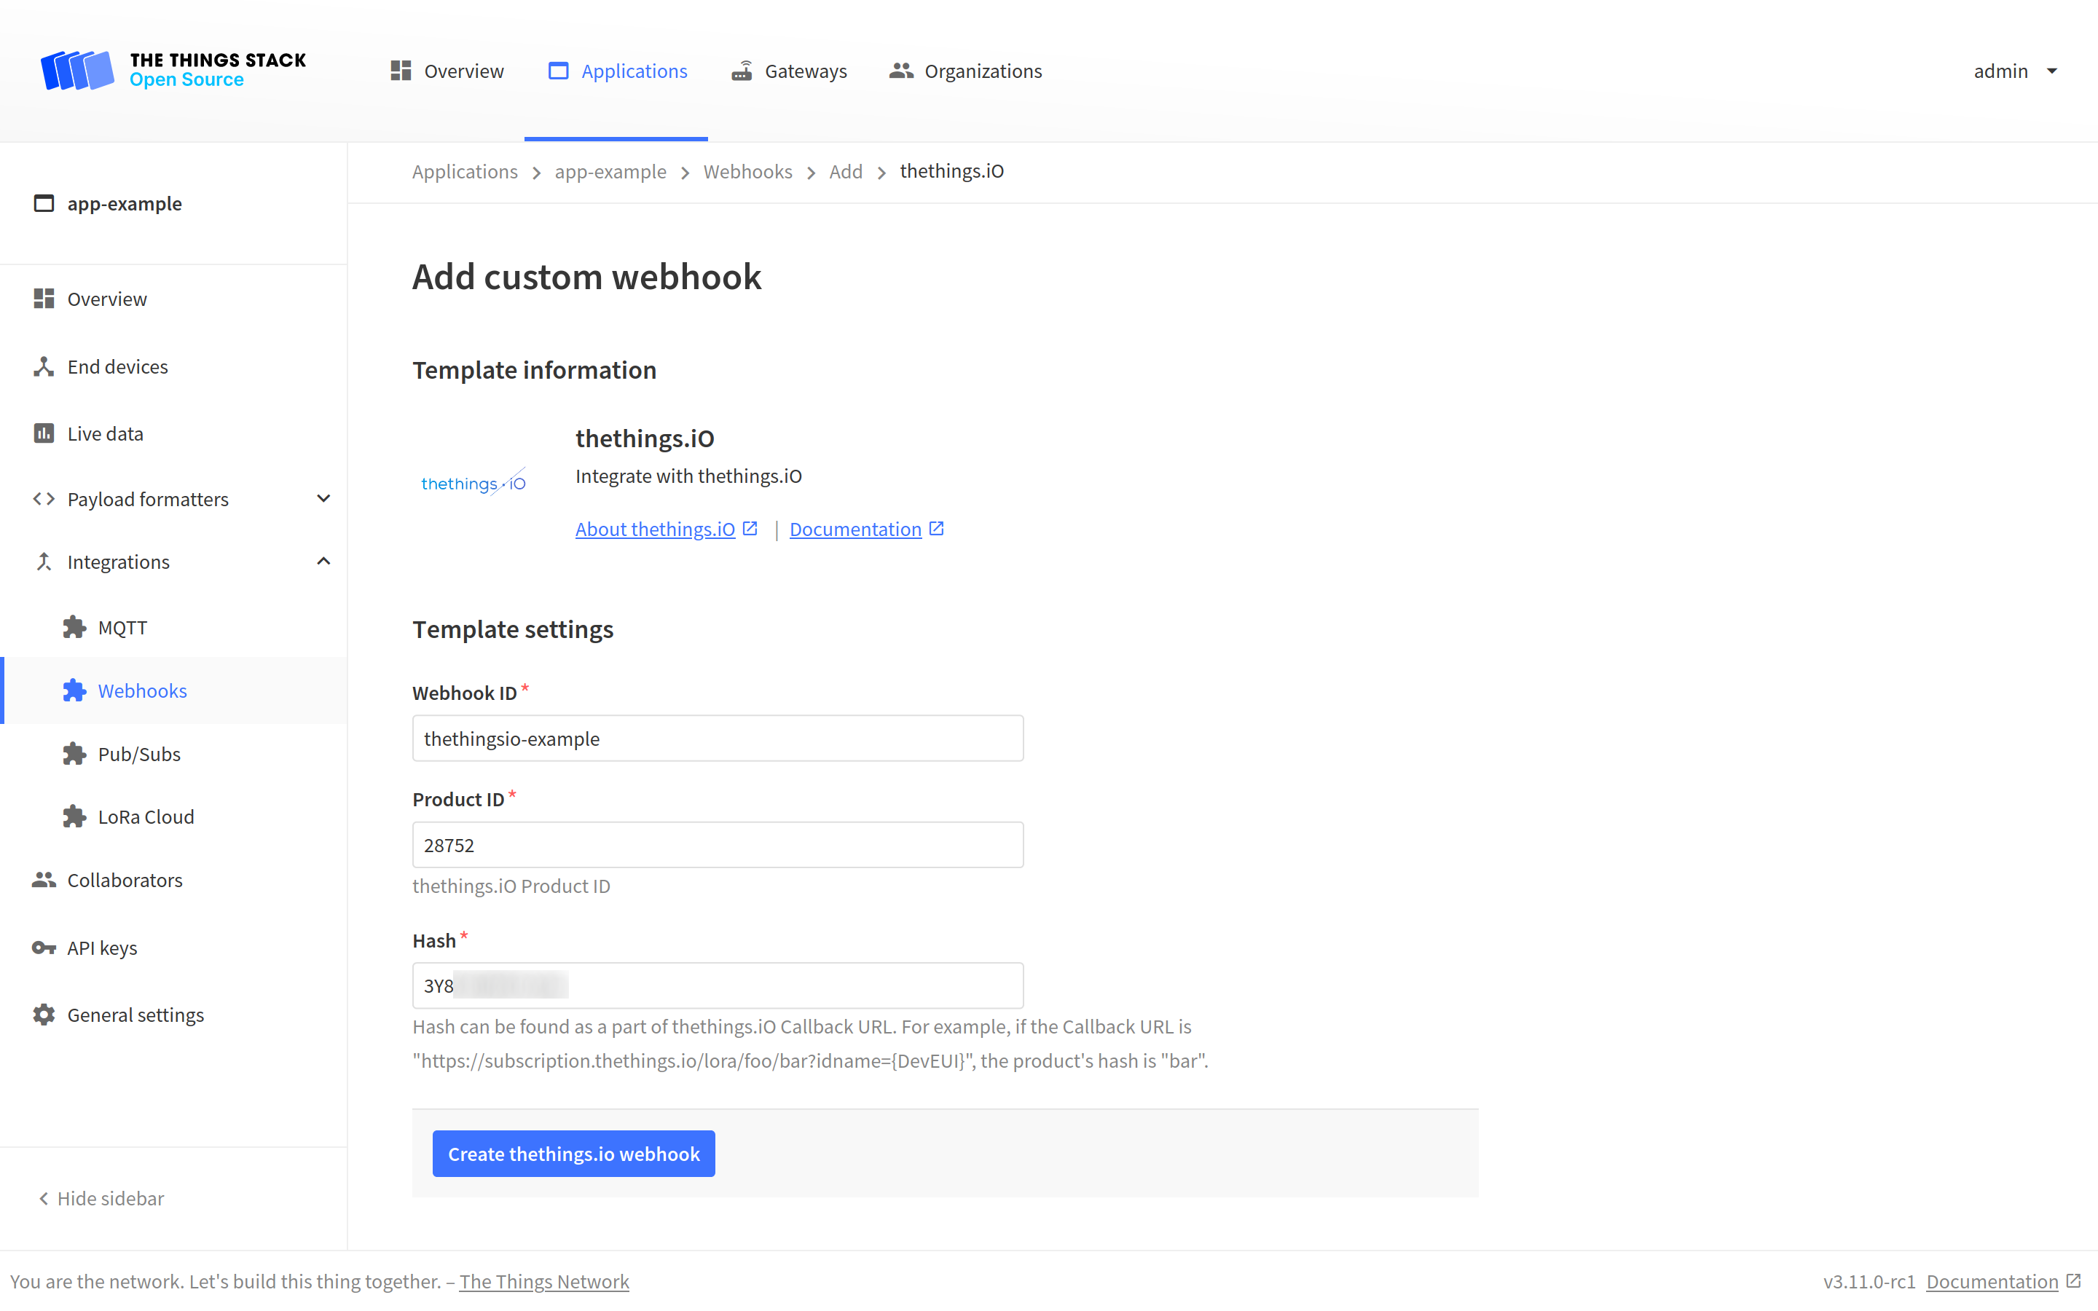This screenshot has width=2098, height=1311.
Task: Click the app-example breadcrumb link
Action: click(610, 170)
